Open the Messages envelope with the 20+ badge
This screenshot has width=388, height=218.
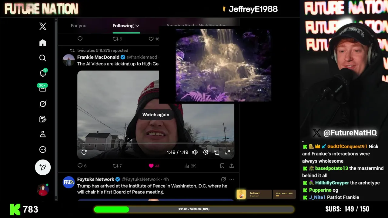pyautogui.click(x=43, y=88)
